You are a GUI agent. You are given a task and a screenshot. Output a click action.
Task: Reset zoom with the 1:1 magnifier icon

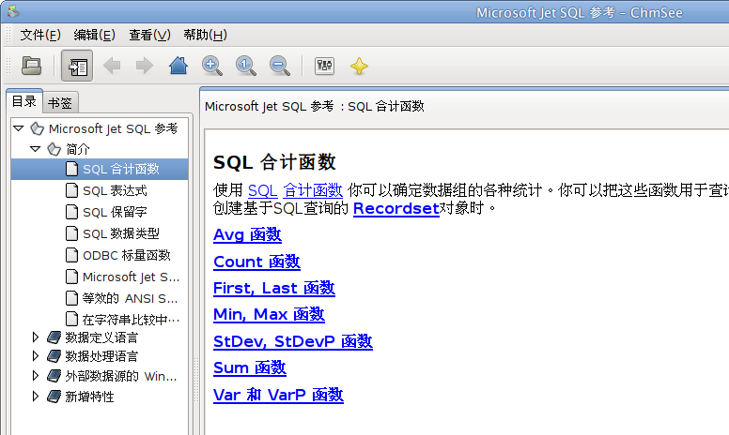pyautogui.click(x=245, y=66)
